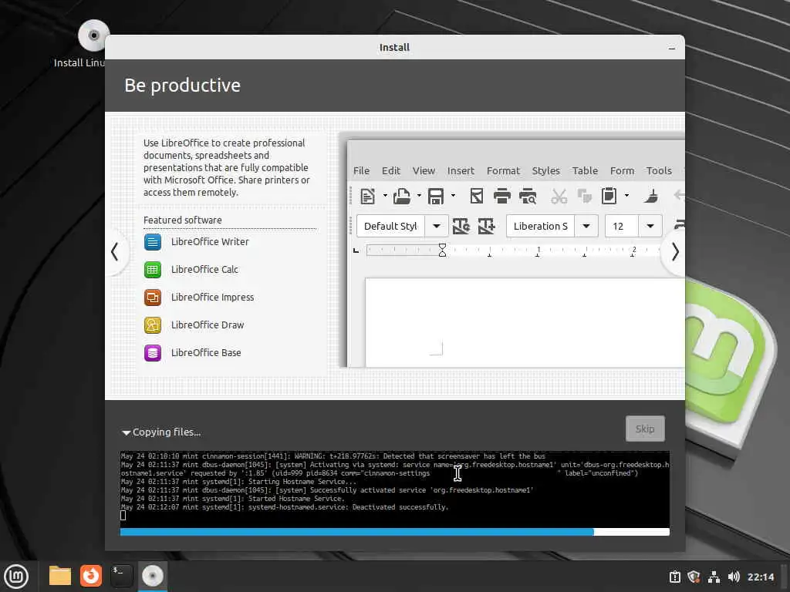790x592 pixels.
Task: Click the LibreOffice Impress icon
Action: click(153, 298)
